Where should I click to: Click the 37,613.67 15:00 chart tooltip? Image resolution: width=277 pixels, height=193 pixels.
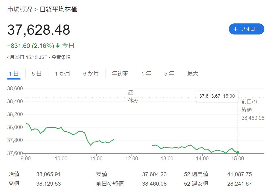[x=217, y=96]
